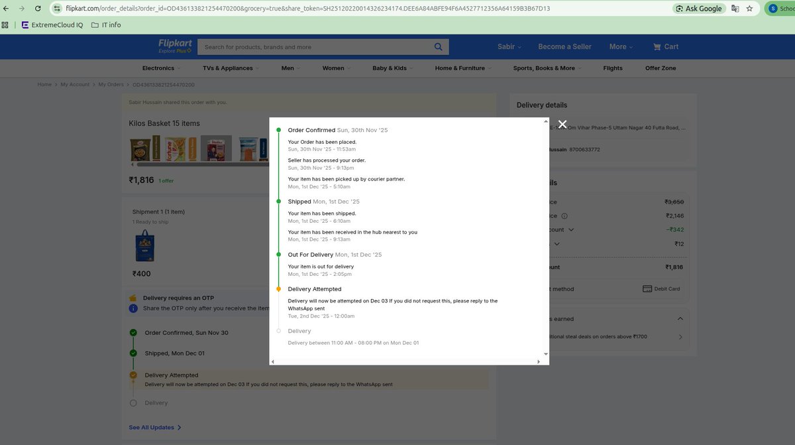Click green check beside Order Confirmed, Sun Nov 30
Image resolution: width=795 pixels, height=445 pixels.
click(133, 332)
